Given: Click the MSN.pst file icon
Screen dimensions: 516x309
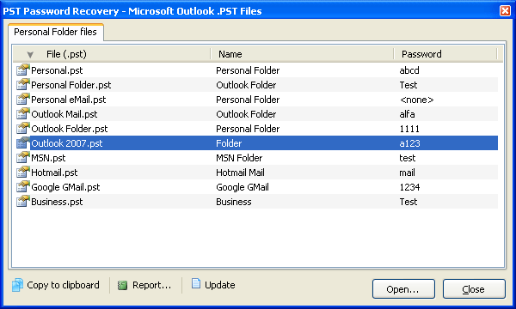Looking at the screenshot, I should (22, 158).
